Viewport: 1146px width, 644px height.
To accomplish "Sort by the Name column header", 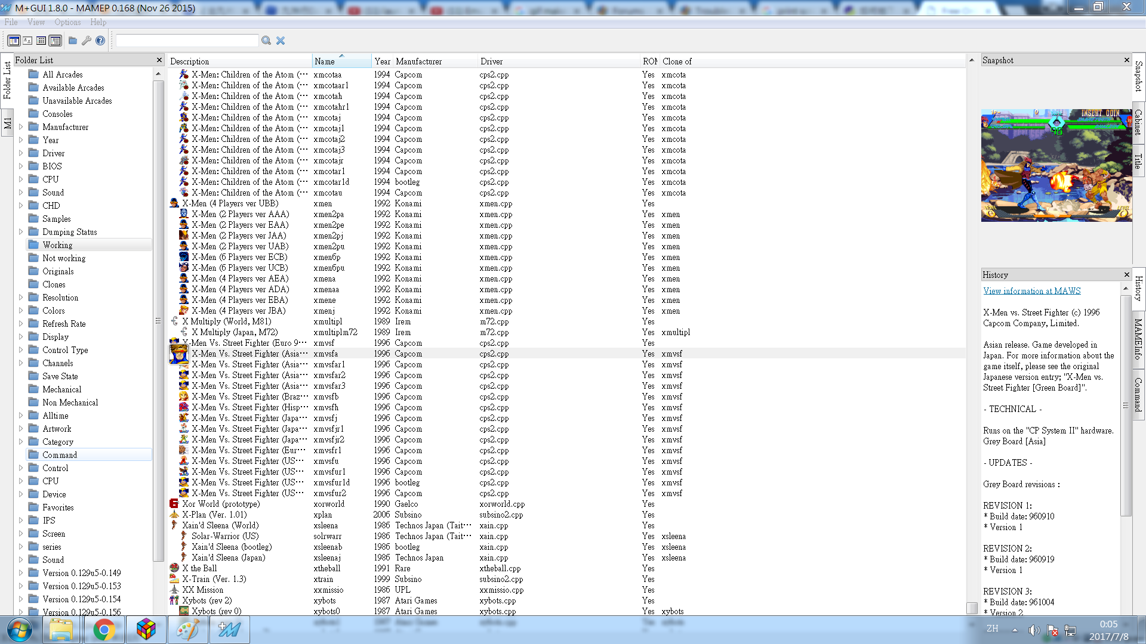I will pyautogui.click(x=341, y=61).
